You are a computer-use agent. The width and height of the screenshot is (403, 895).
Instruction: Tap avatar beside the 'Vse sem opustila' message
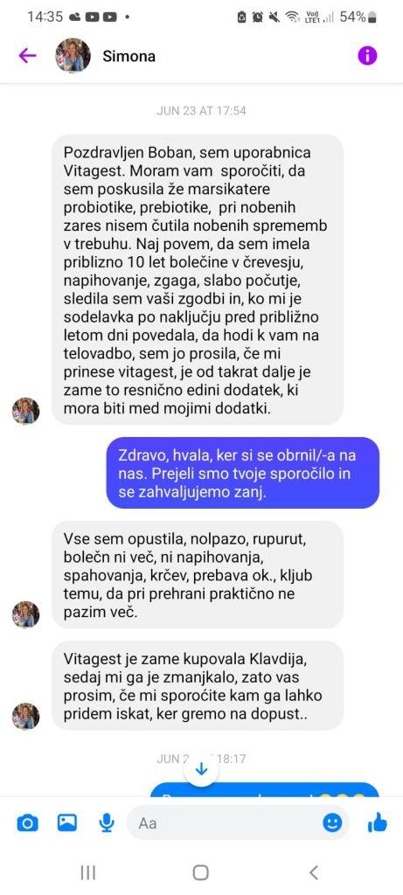coord(26,614)
